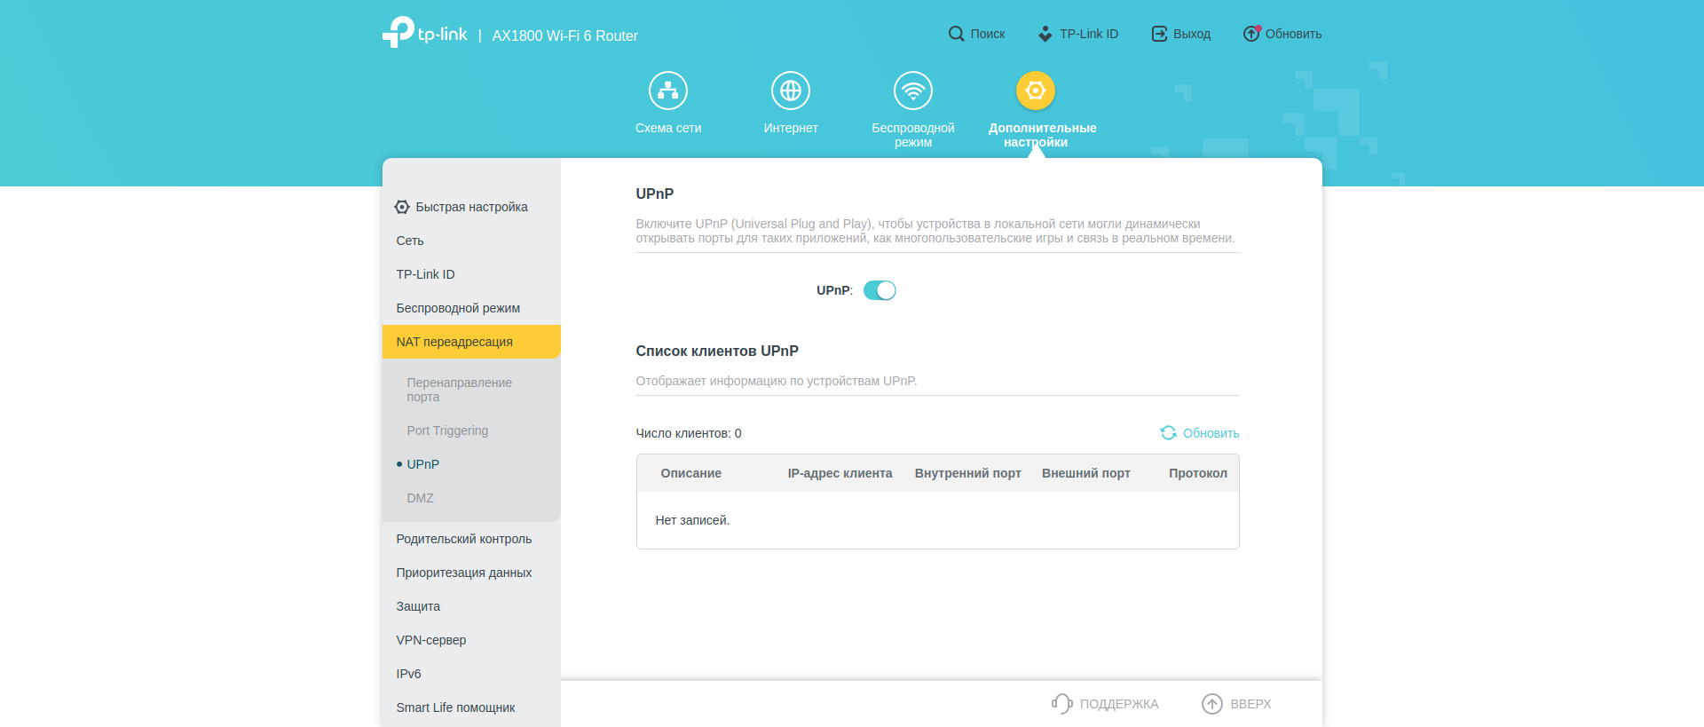Expand the Сеть sidebar section
Viewport: 1704px width, 727px height.
point(410,241)
